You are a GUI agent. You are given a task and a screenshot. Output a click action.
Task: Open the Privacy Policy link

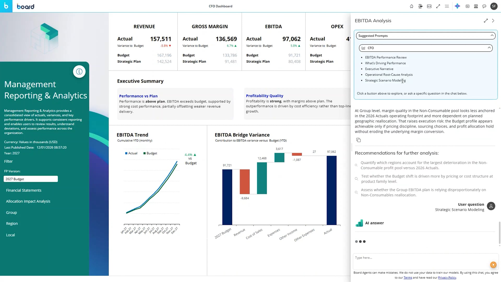(447, 278)
